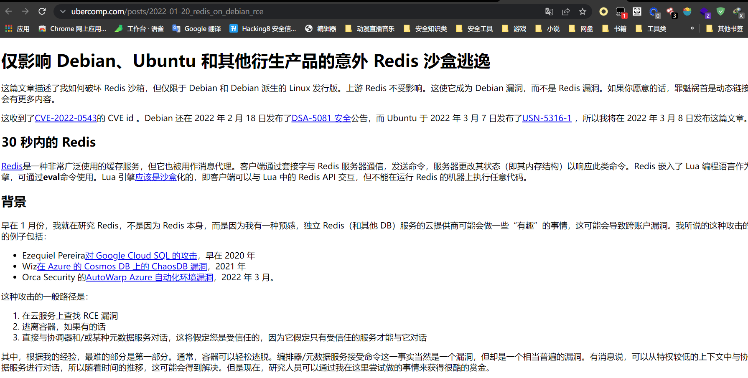The height and width of the screenshot is (378, 748).
Task: Click text 这种攻击的一般路径是
Action: tap(45, 297)
